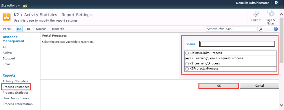Click the vertical scrollbar up arrow

click(282, 14)
